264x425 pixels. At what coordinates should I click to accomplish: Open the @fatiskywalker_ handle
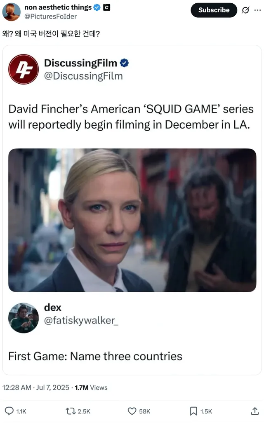click(x=81, y=320)
